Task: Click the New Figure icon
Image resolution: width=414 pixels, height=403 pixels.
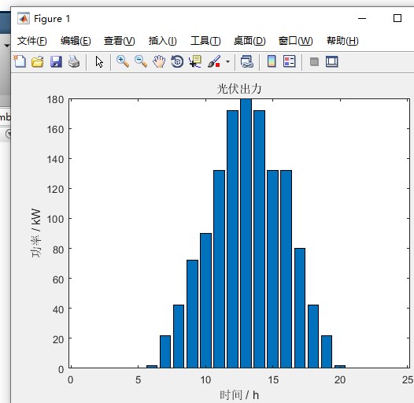Action: [x=20, y=62]
